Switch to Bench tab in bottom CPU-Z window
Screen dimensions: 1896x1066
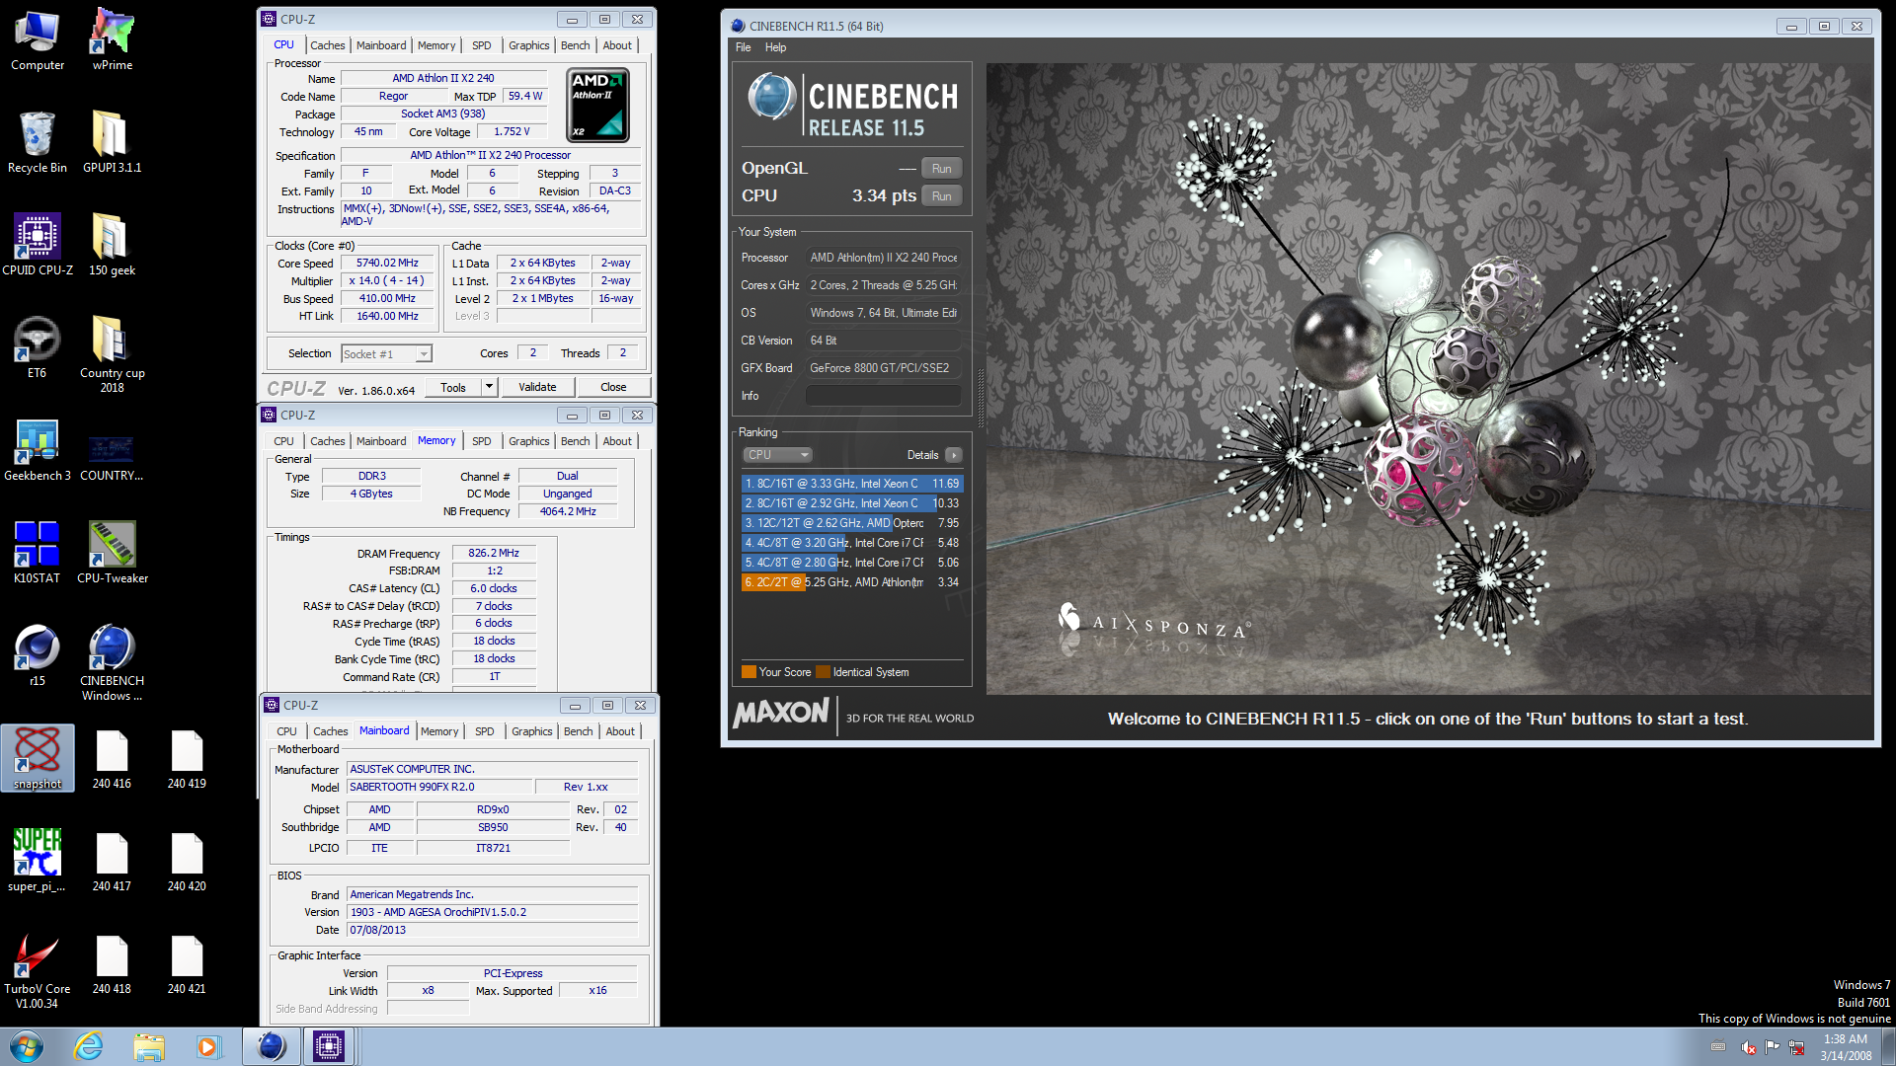point(579,731)
